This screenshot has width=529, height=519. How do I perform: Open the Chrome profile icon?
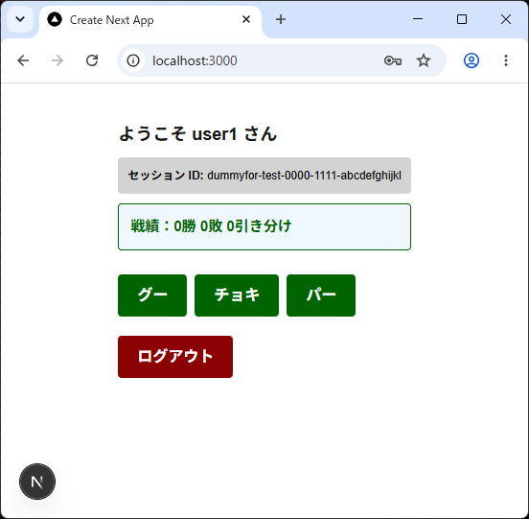point(471,60)
